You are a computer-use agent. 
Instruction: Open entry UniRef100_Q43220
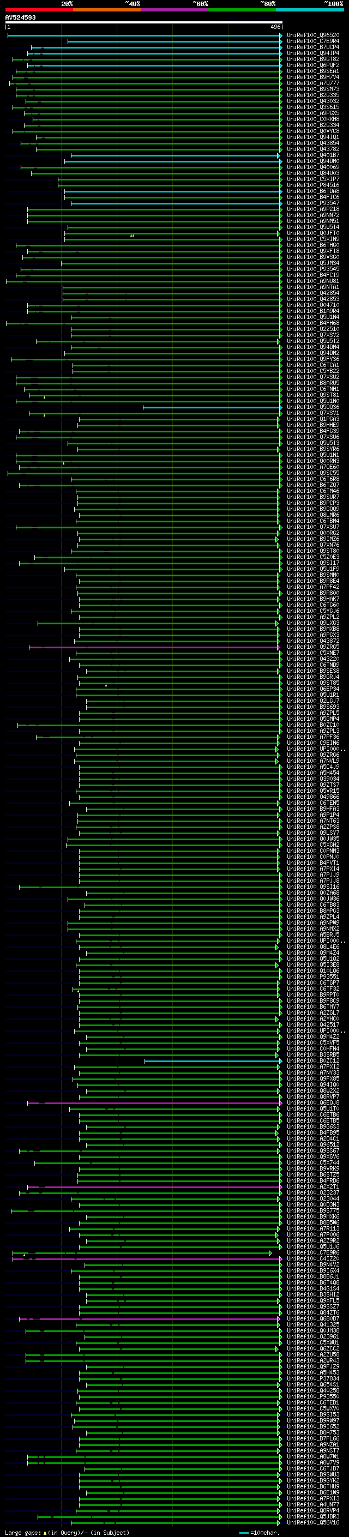coord(312,659)
